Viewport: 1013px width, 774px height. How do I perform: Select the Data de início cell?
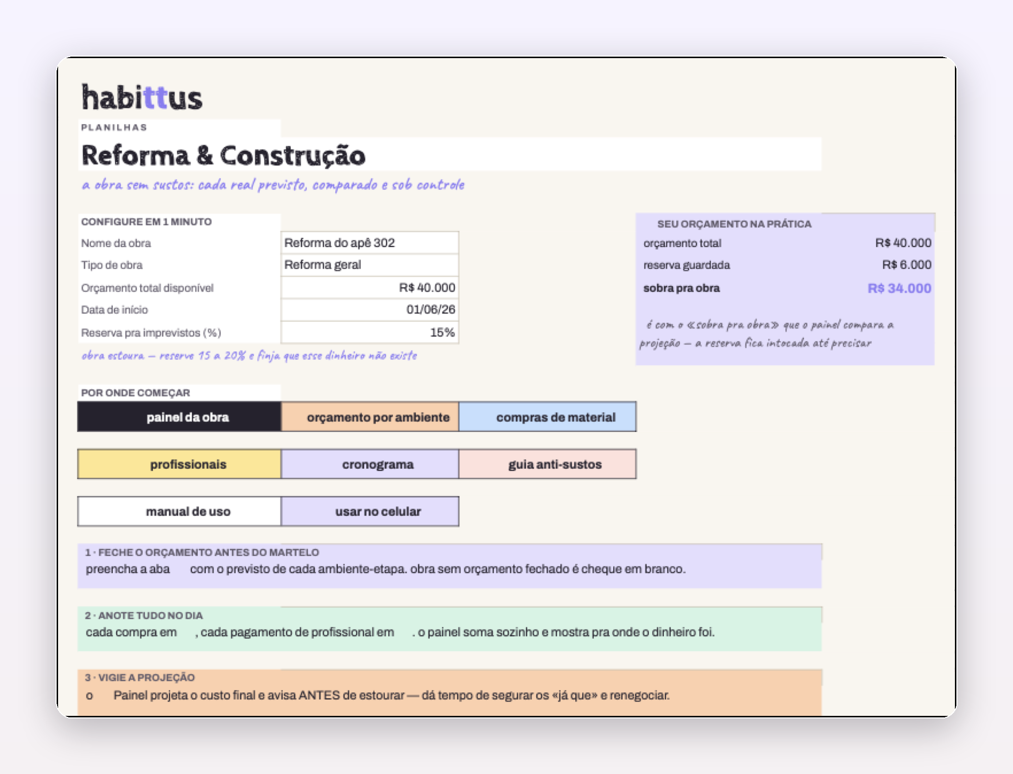pos(370,309)
